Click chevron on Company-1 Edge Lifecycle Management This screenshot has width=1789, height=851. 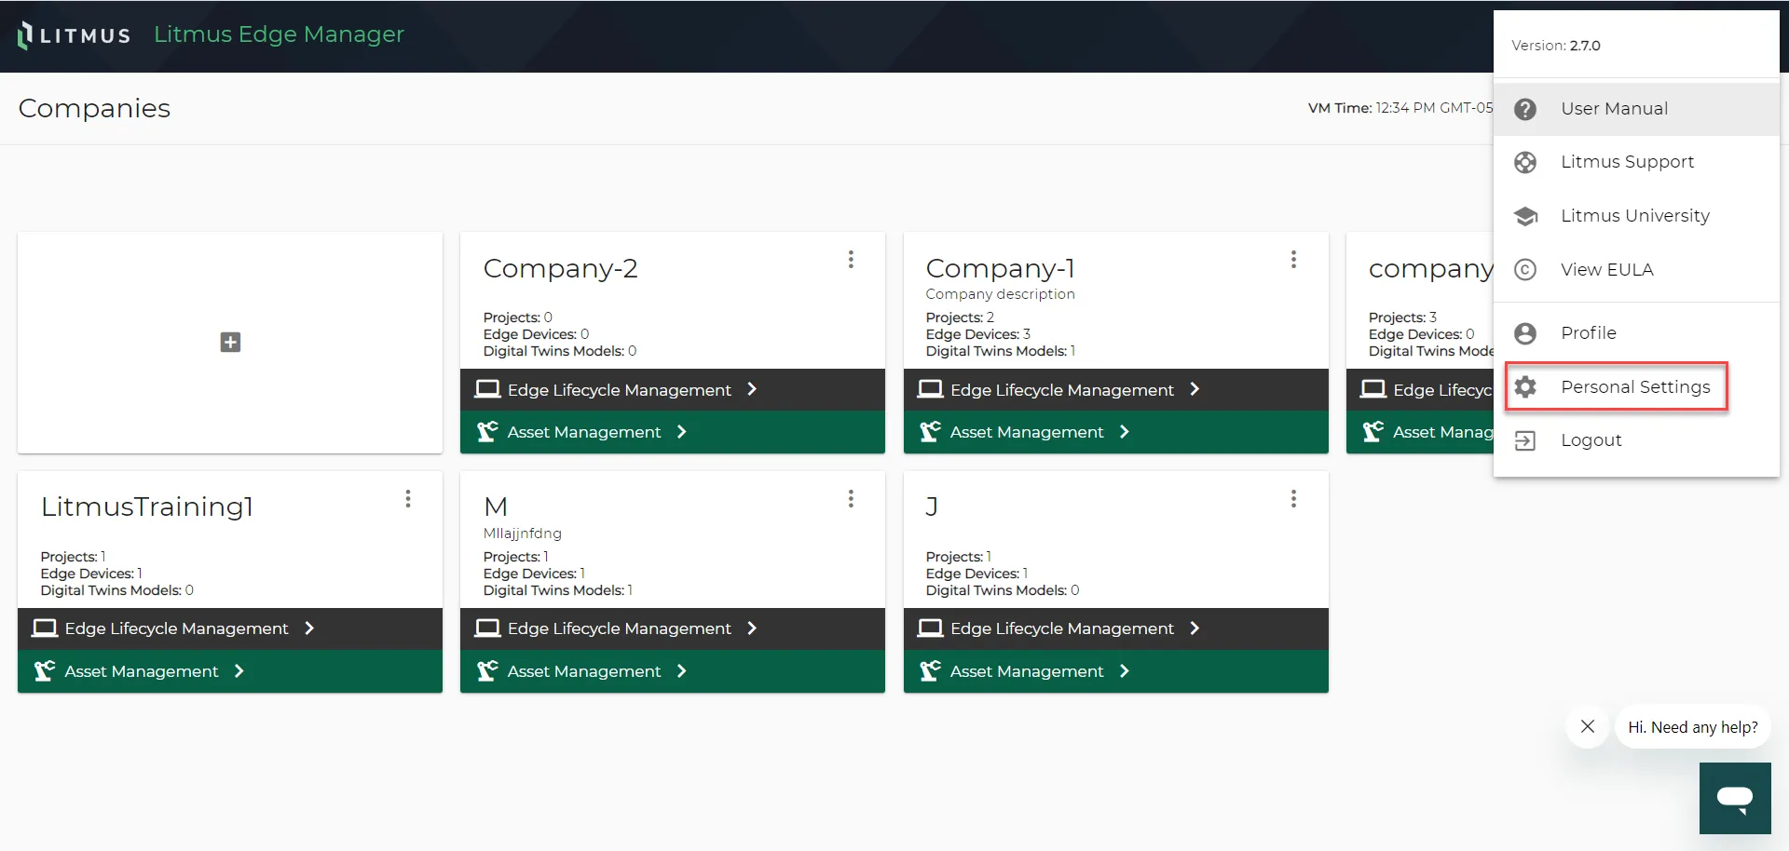[1195, 389]
